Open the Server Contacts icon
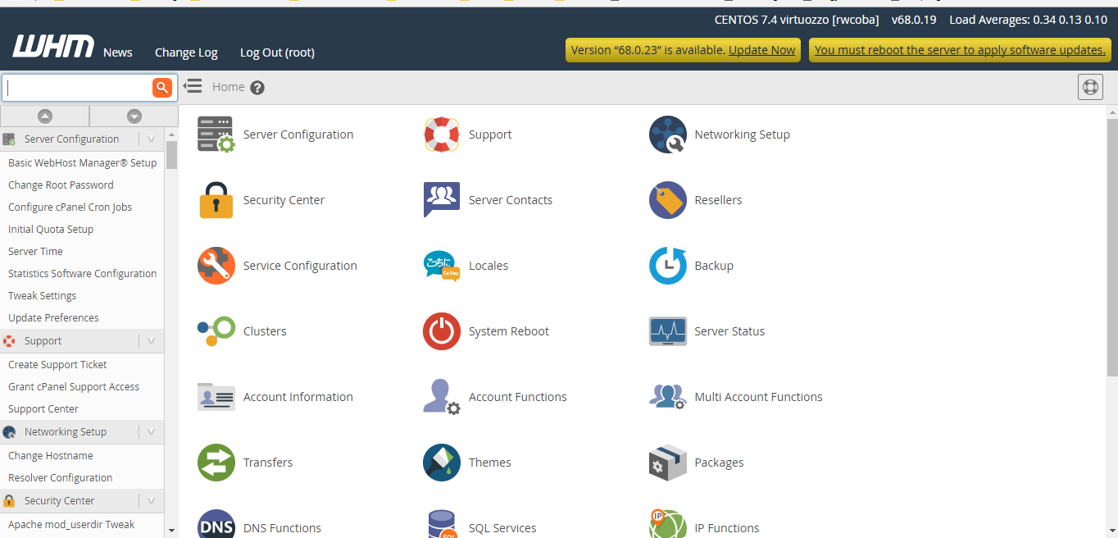This screenshot has width=1118, height=538. pyautogui.click(x=442, y=200)
